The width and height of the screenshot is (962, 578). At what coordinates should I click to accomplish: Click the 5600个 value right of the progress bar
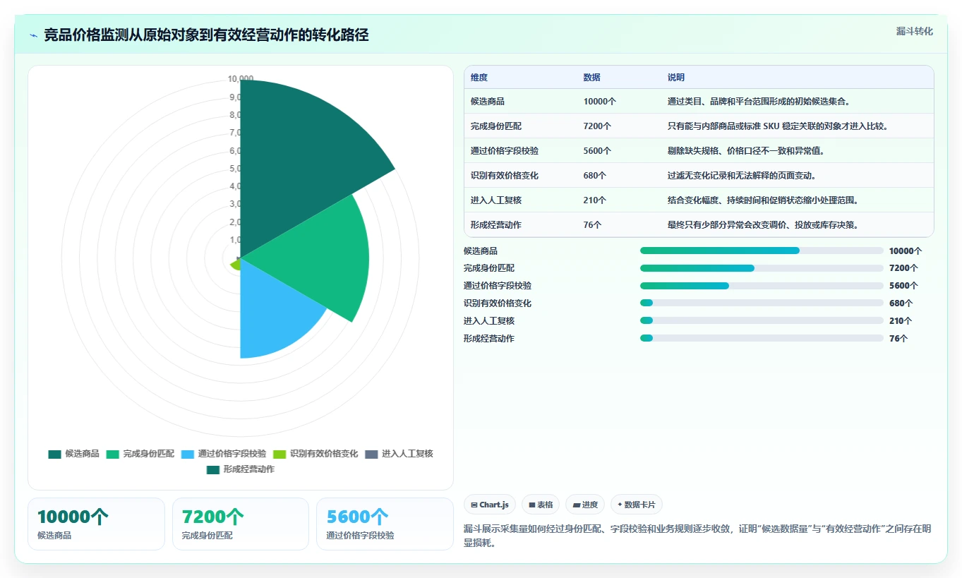point(903,286)
